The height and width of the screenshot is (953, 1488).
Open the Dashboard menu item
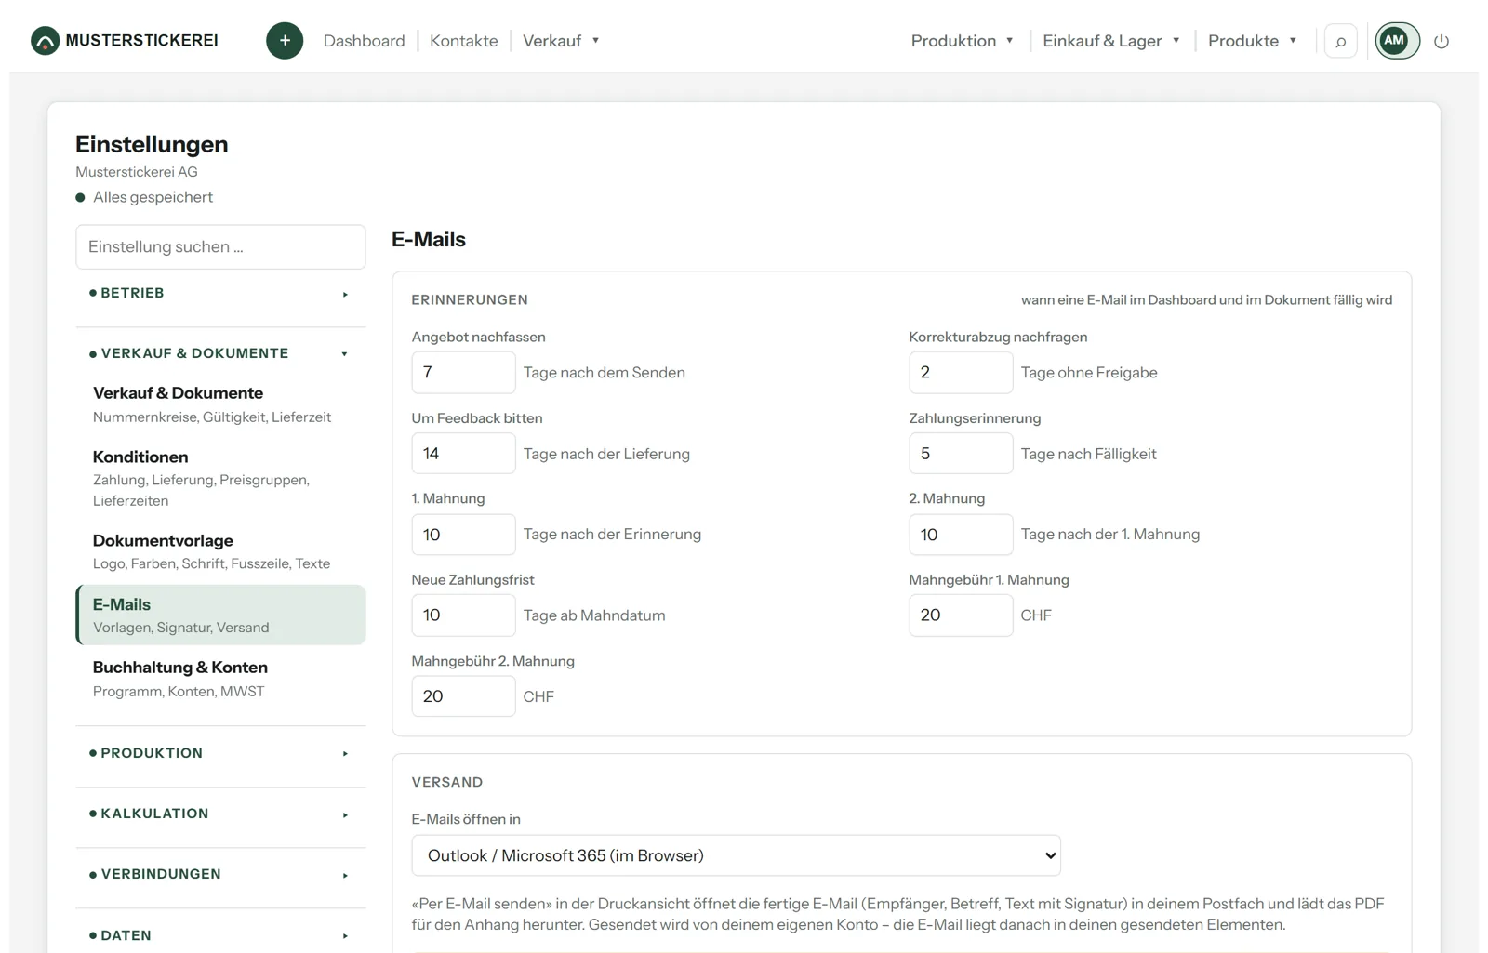(364, 41)
